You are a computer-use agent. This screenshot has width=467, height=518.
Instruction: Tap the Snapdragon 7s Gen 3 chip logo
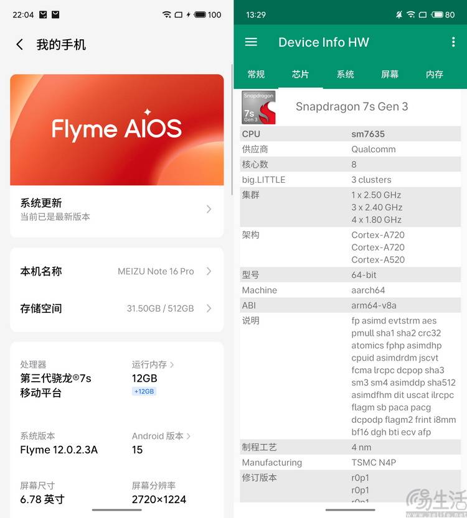(258, 108)
